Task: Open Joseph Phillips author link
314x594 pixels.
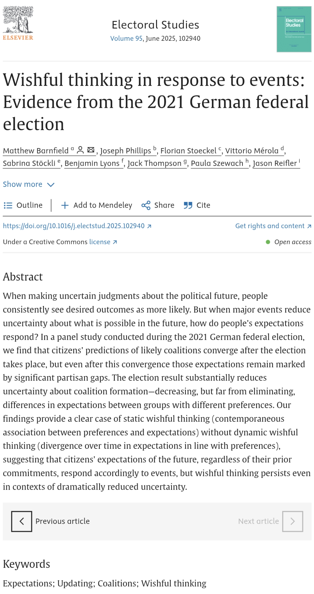Action: coord(126,151)
